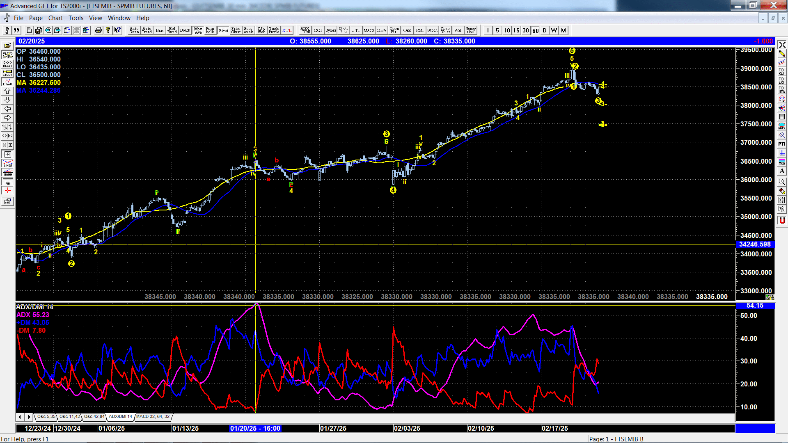Add the Stoch indicator
This screenshot has width=788, height=443.
tap(433, 30)
